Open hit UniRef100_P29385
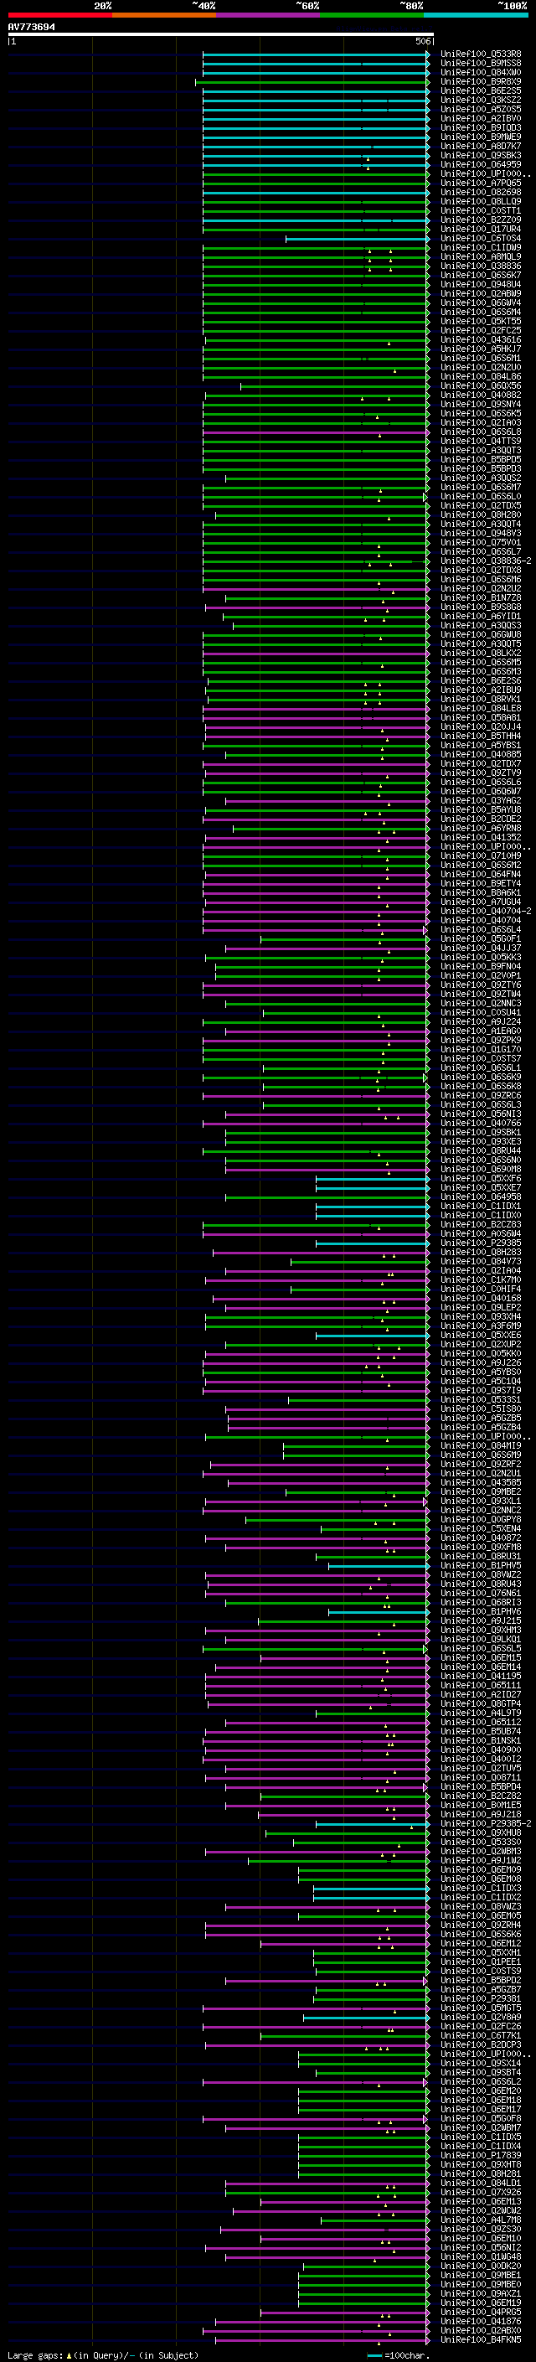Image resolution: width=536 pixels, height=2362 pixels. click(480, 1243)
